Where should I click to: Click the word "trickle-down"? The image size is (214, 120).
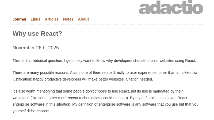189,73
